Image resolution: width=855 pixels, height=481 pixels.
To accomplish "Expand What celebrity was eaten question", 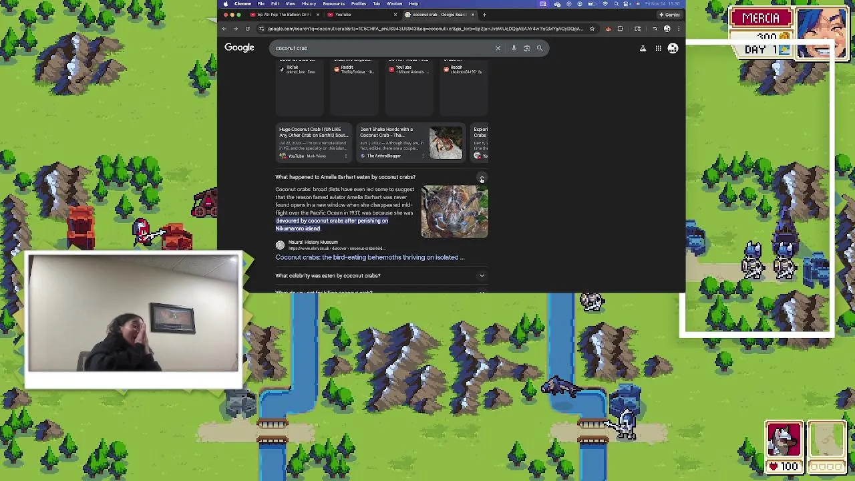I will pos(381,275).
